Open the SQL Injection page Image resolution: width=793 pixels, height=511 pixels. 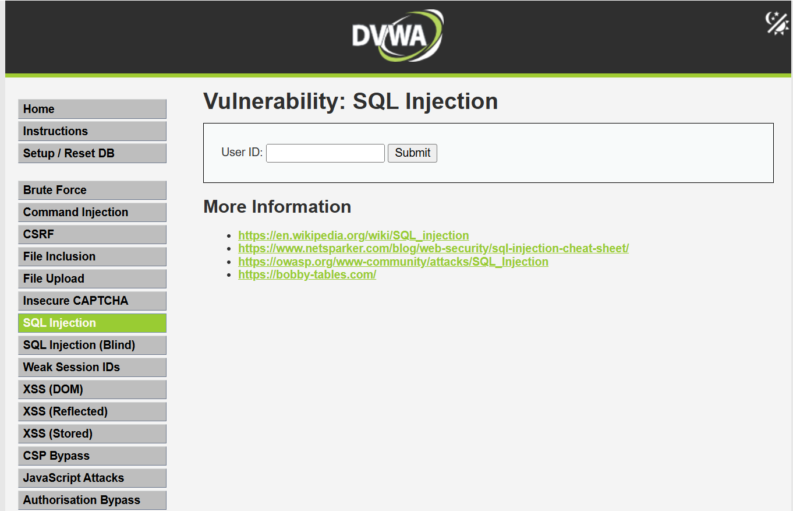tap(92, 323)
